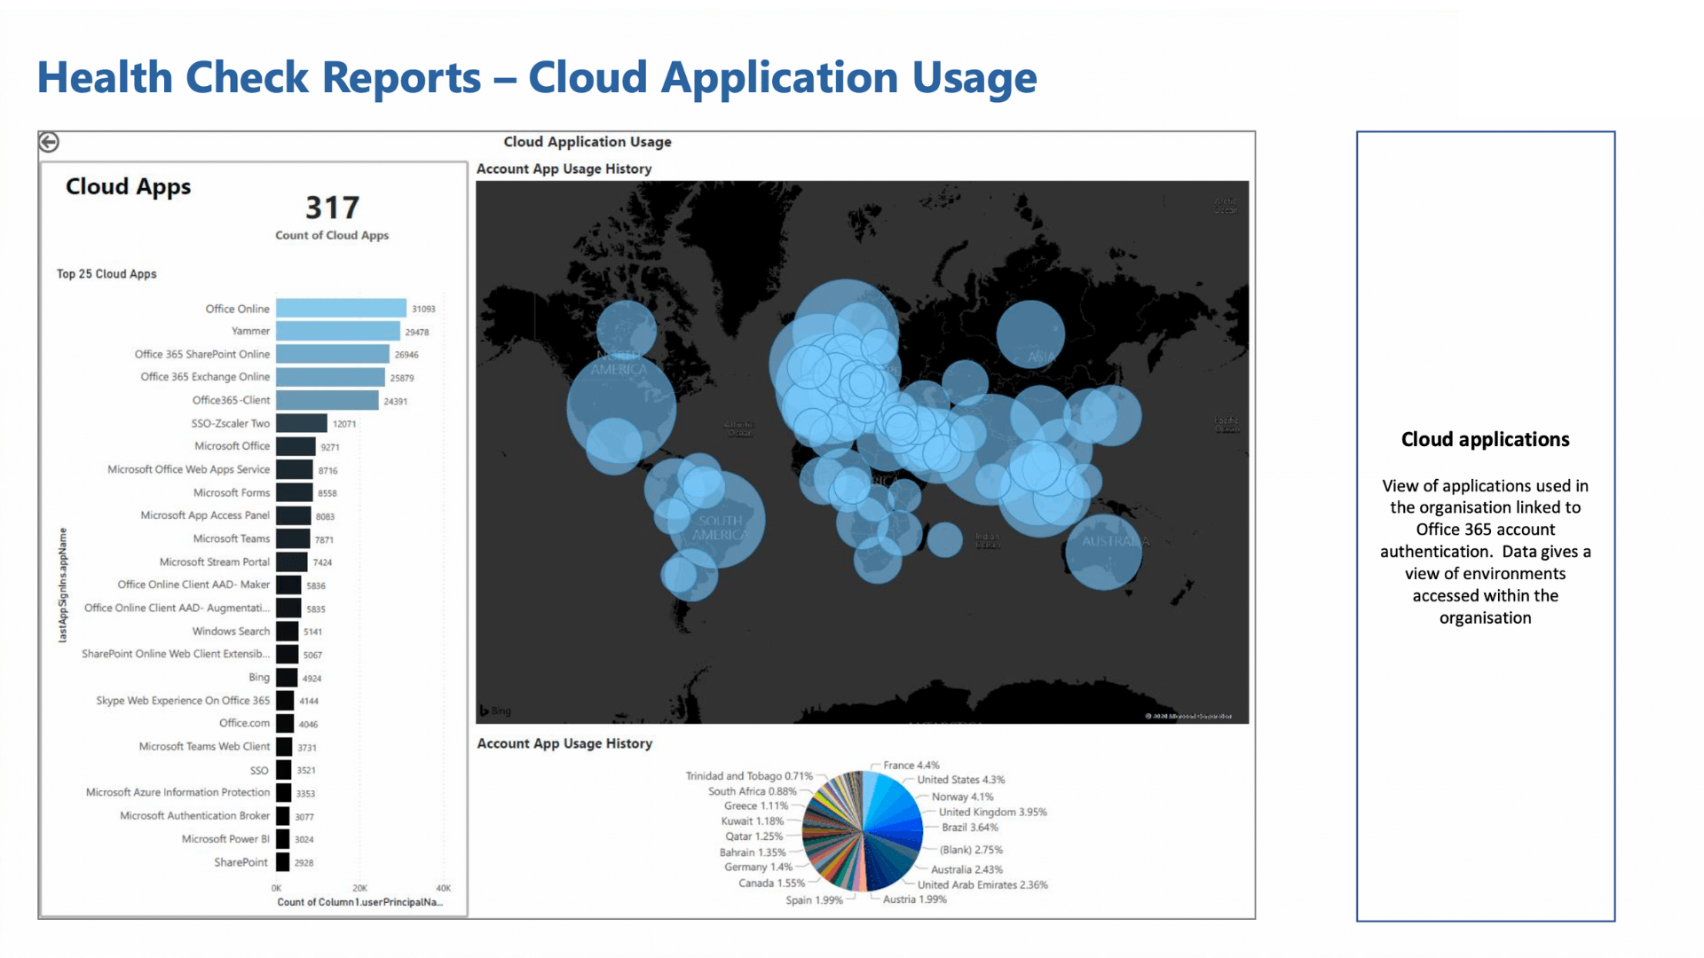Click (Blank) 2.75% pie label
The height and width of the screenshot is (958, 1704).
click(x=971, y=850)
